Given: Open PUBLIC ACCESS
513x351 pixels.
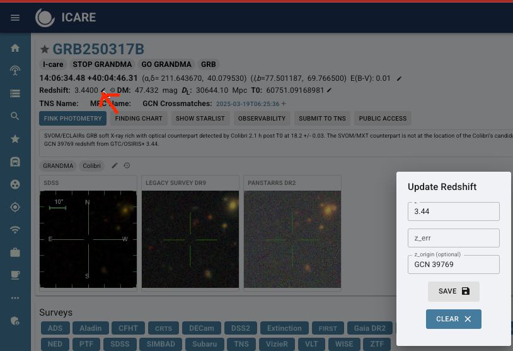Looking at the screenshot, I should click(x=383, y=118).
